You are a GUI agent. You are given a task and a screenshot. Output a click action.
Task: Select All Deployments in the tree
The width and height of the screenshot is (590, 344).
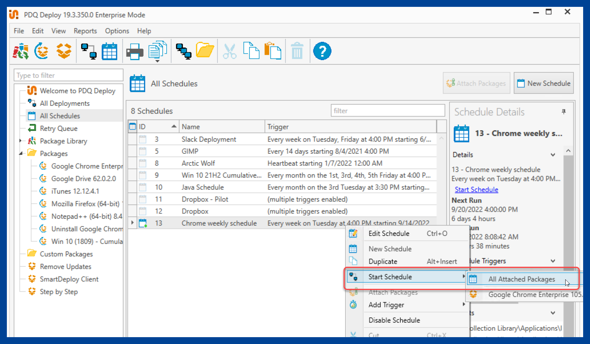64,104
